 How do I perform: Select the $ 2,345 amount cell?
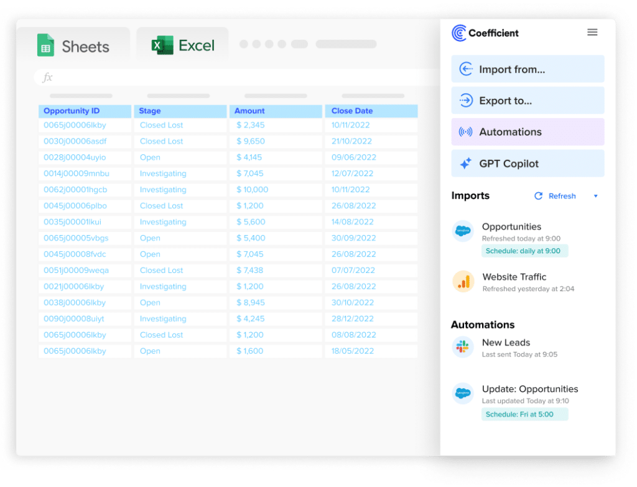(x=276, y=125)
